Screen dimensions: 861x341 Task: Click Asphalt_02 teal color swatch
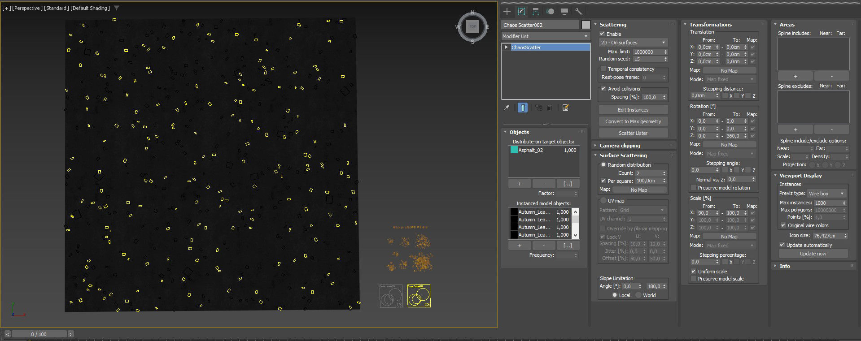tap(514, 150)
